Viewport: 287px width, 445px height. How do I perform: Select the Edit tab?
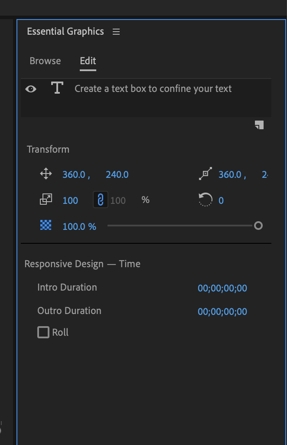(x=88, y=61)
